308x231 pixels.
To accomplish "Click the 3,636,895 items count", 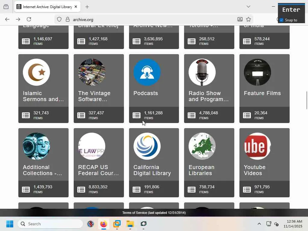I will [x=153, y=39].
